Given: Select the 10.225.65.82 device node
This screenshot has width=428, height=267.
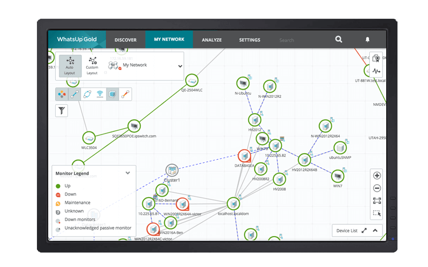Looking at the screenshot, I should point(276,146).
